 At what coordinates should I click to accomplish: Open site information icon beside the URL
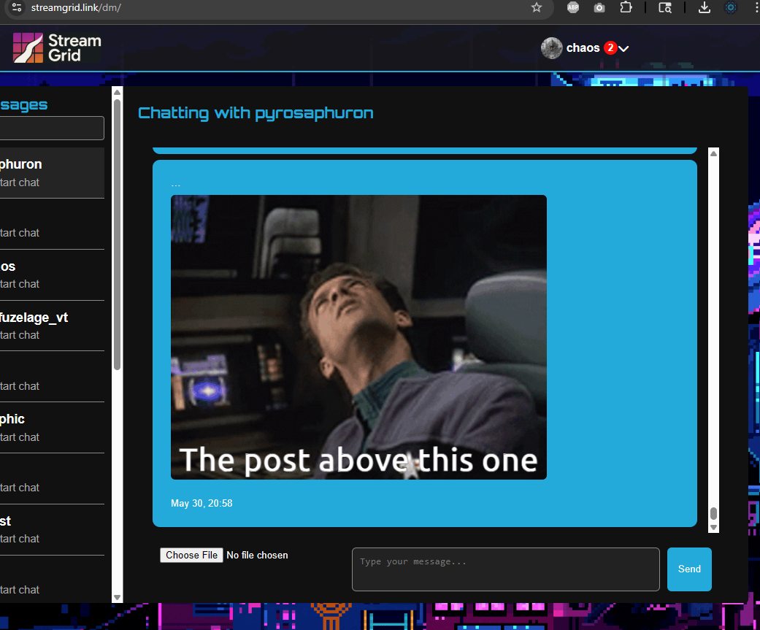pos(17,7)
